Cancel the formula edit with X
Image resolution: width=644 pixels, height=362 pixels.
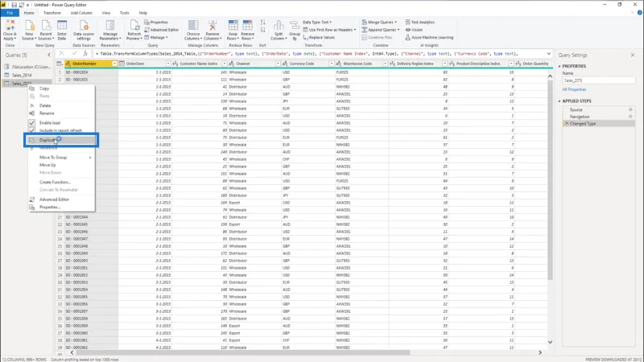(x=62, y=54)
